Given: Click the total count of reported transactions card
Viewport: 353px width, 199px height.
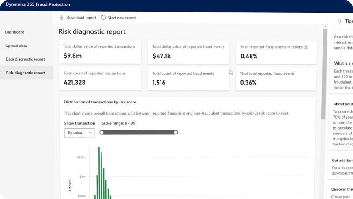Looking at the screenshot, I should tap(100, 79).
